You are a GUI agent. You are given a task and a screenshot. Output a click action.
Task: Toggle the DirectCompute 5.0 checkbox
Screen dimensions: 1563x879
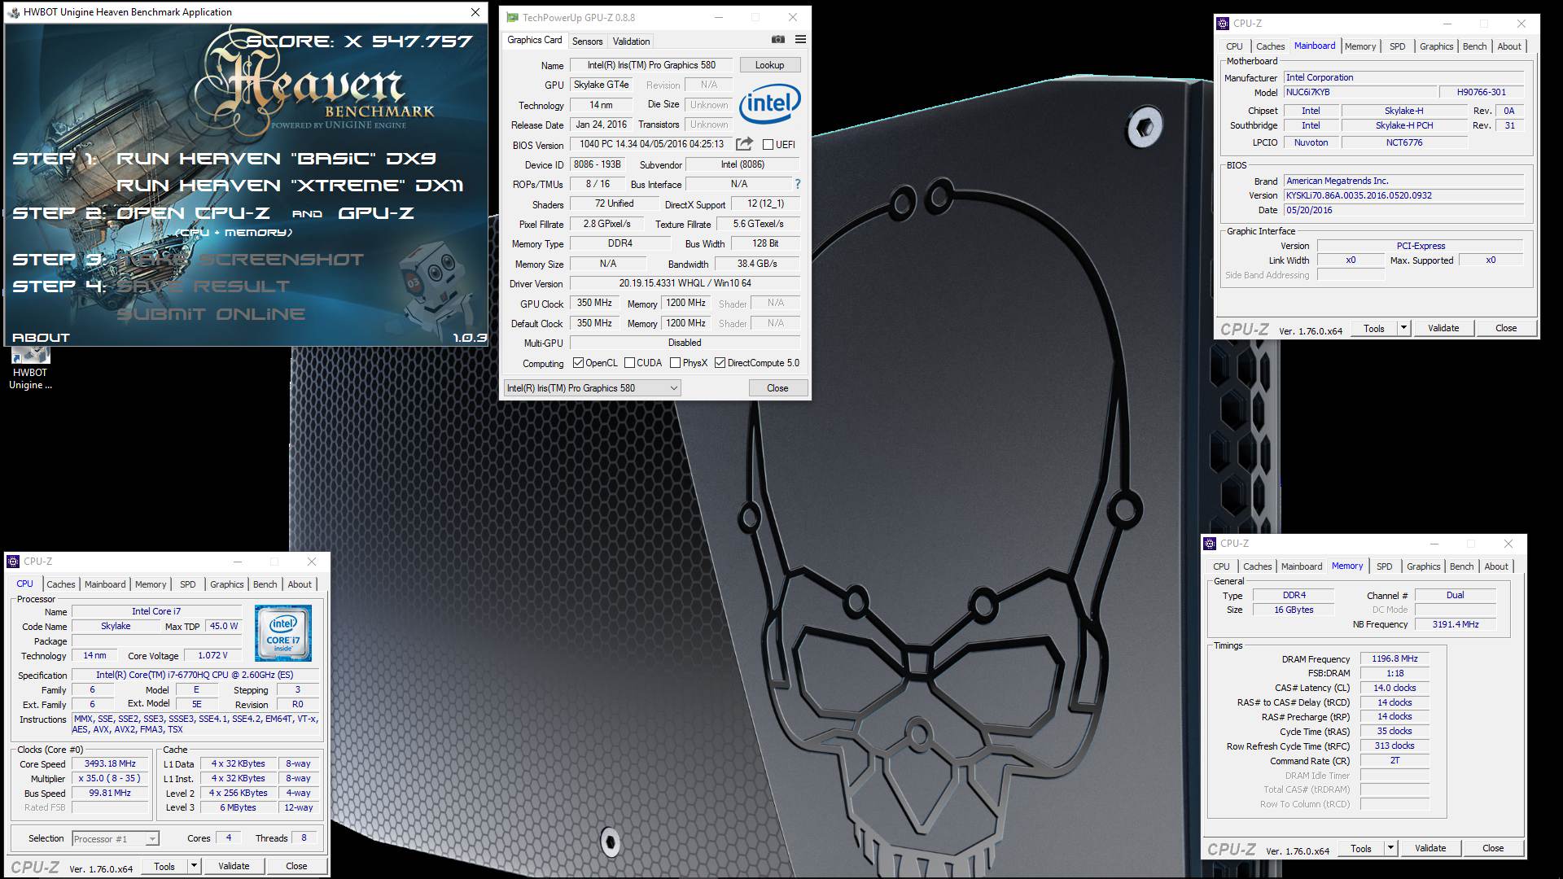point(720,363)
